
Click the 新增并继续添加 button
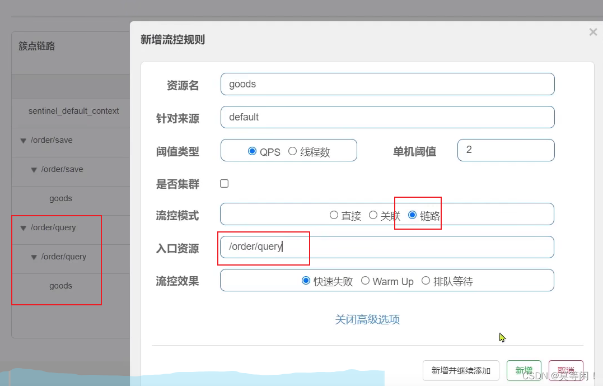coord(461,370)
